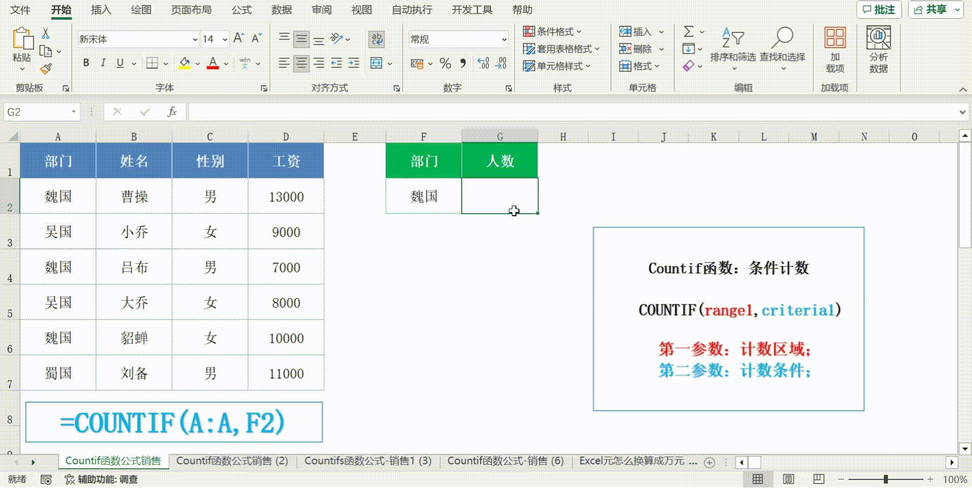Screen dimensions: 972x488
Task: Click the Borders icon
Action: click(x=152, y=63)
